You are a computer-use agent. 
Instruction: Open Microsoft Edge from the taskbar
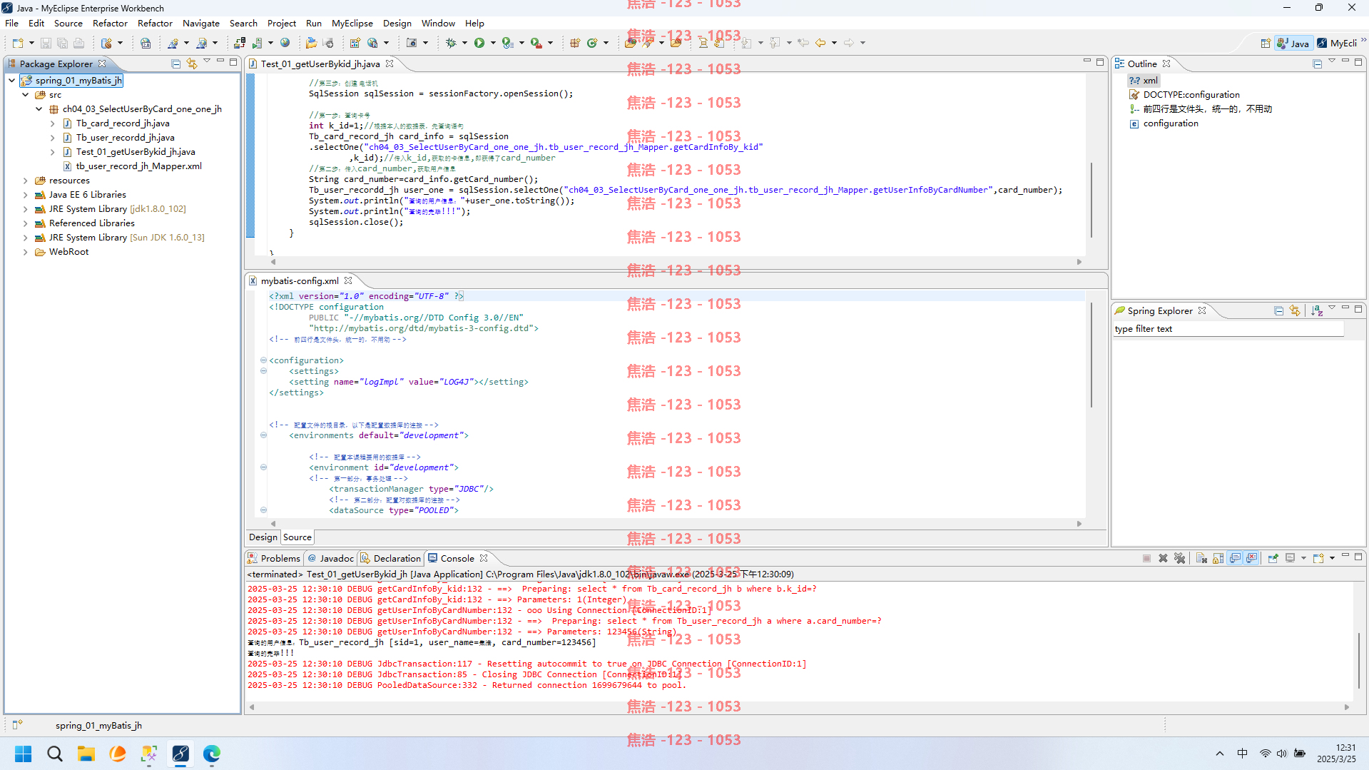click(x=212, y=754)
